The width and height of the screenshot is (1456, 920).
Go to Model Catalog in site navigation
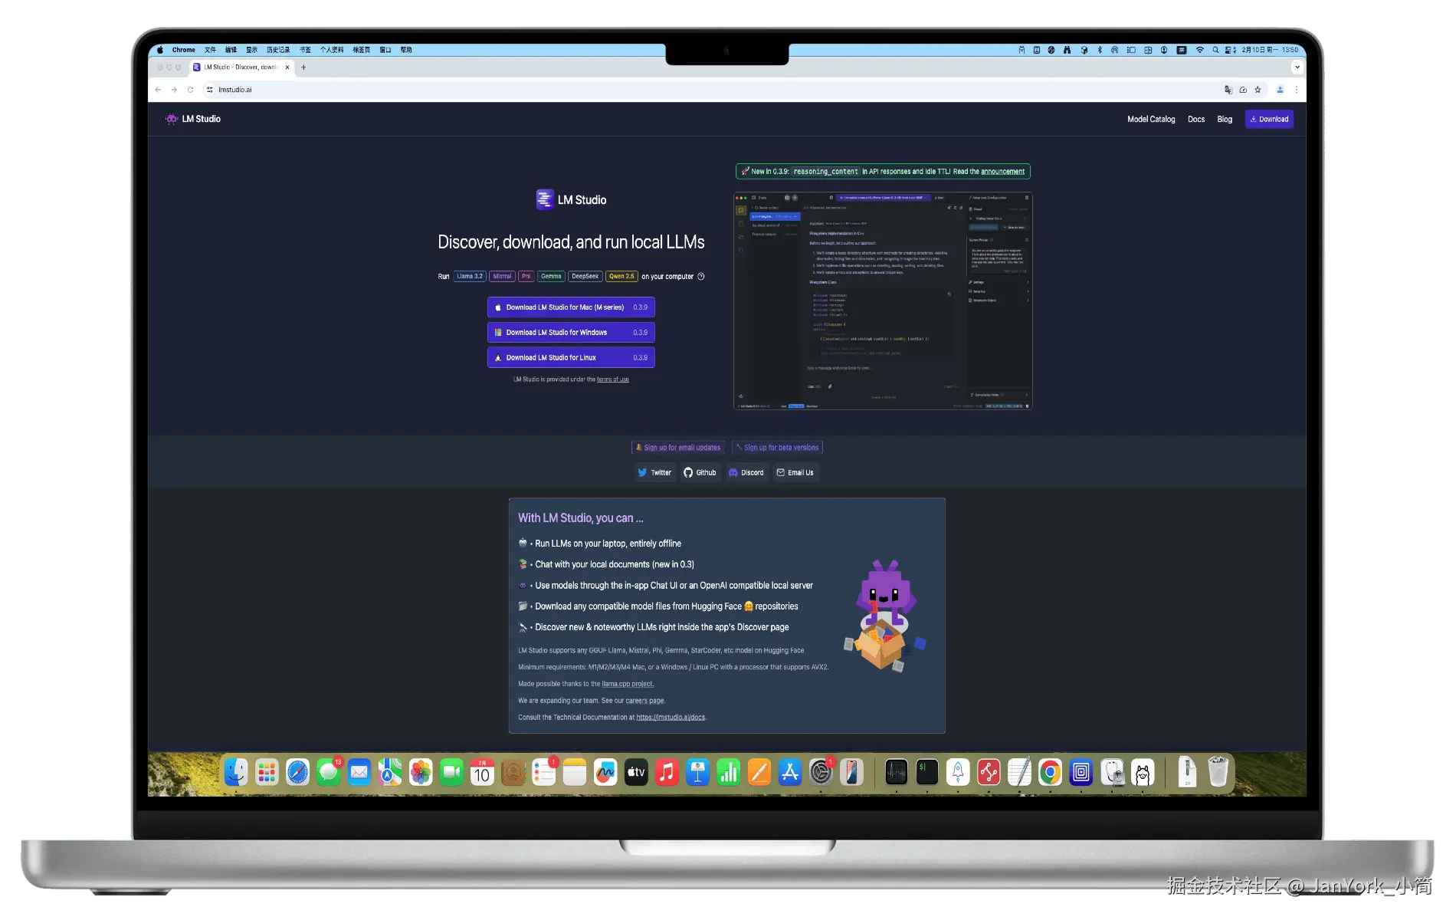tap(1151, 120)
